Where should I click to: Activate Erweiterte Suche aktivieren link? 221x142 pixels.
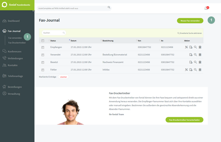pos(190,33)
